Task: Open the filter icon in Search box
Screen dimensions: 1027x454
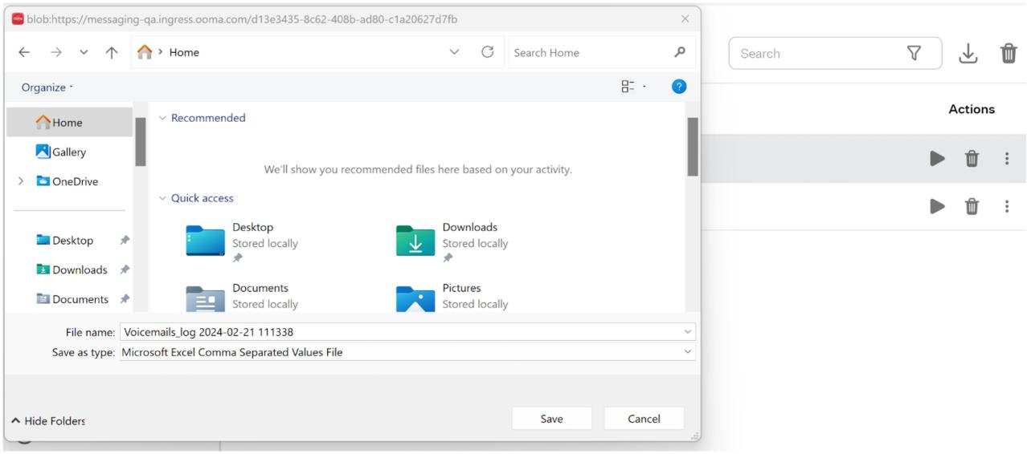Action: coord(914,53)
